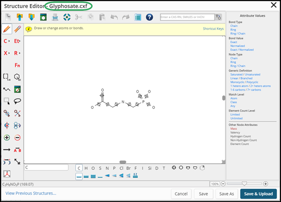Image resolution: width=281 pixels, height=202 pixels.
Task: Click the new blank structure icon
Action: click(x=8, y=17)
